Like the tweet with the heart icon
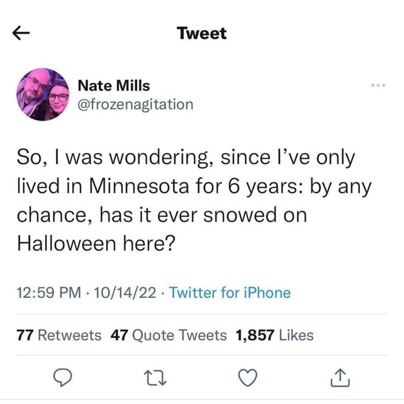404x404 pixels. (x=247, y=378)
